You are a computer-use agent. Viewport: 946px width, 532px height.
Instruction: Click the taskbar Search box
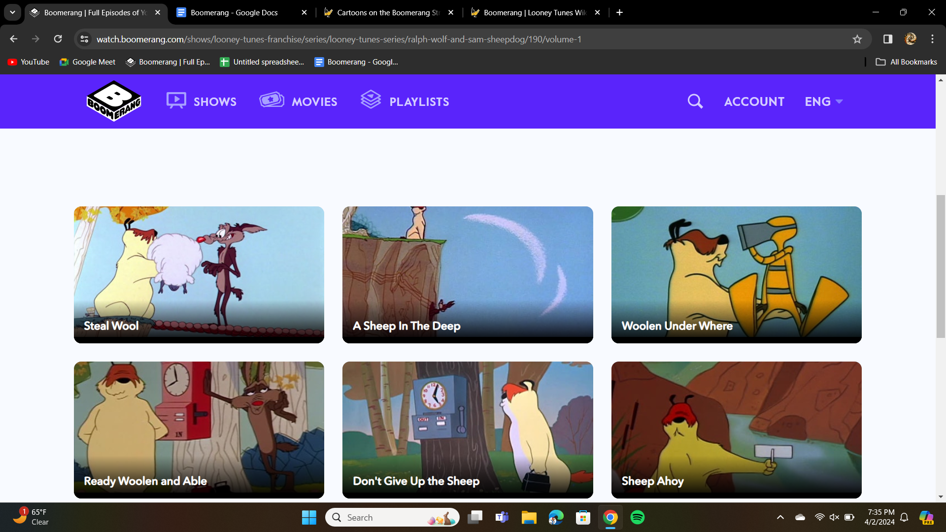coord(392,517)
